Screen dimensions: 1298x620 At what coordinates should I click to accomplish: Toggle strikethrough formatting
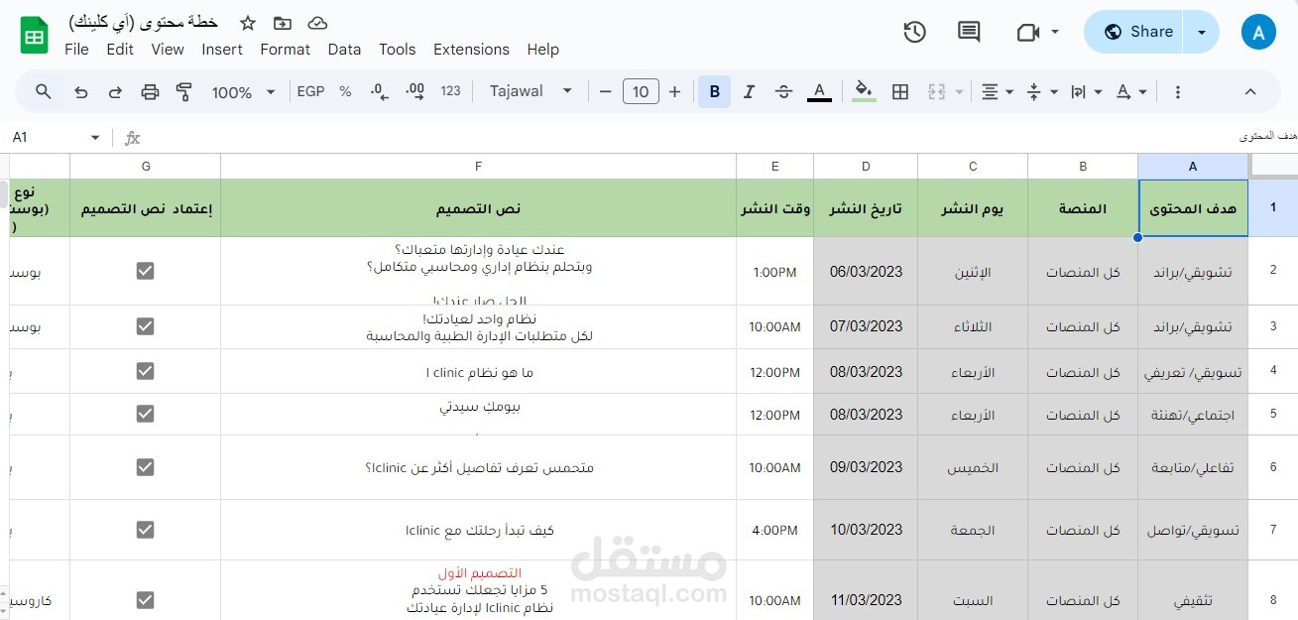click(783, 92)
